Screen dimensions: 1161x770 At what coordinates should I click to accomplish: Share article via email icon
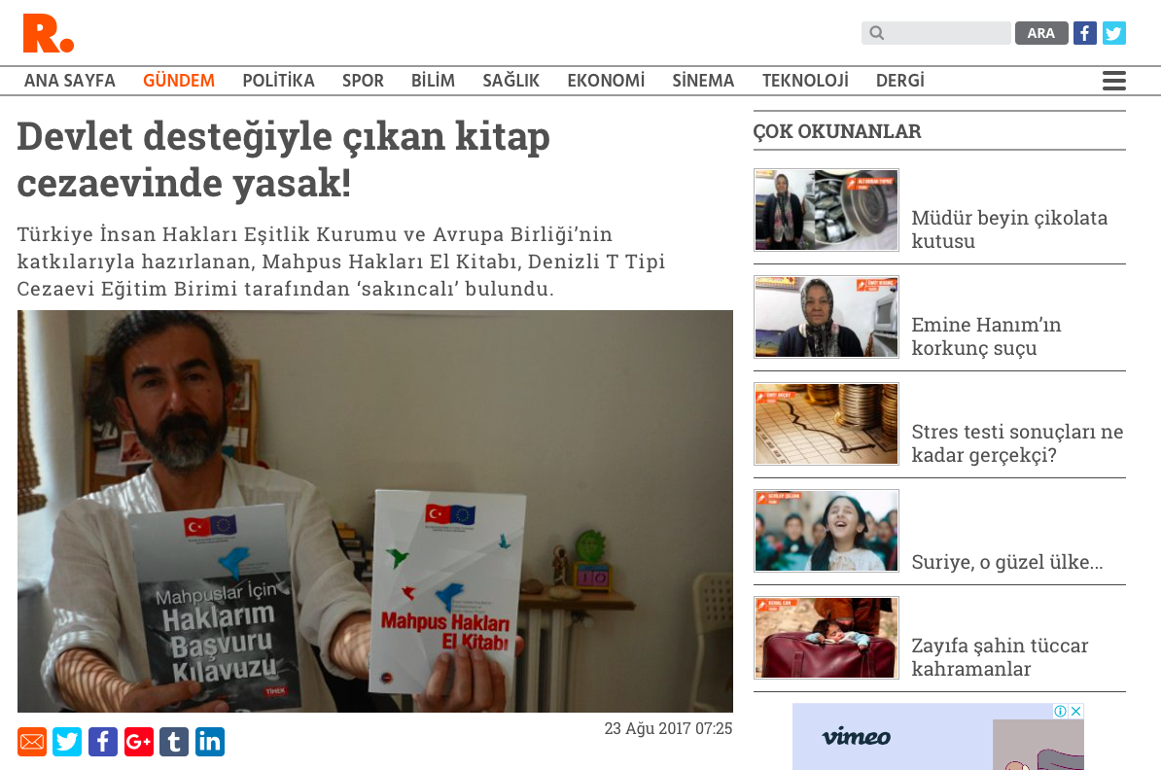32,741
